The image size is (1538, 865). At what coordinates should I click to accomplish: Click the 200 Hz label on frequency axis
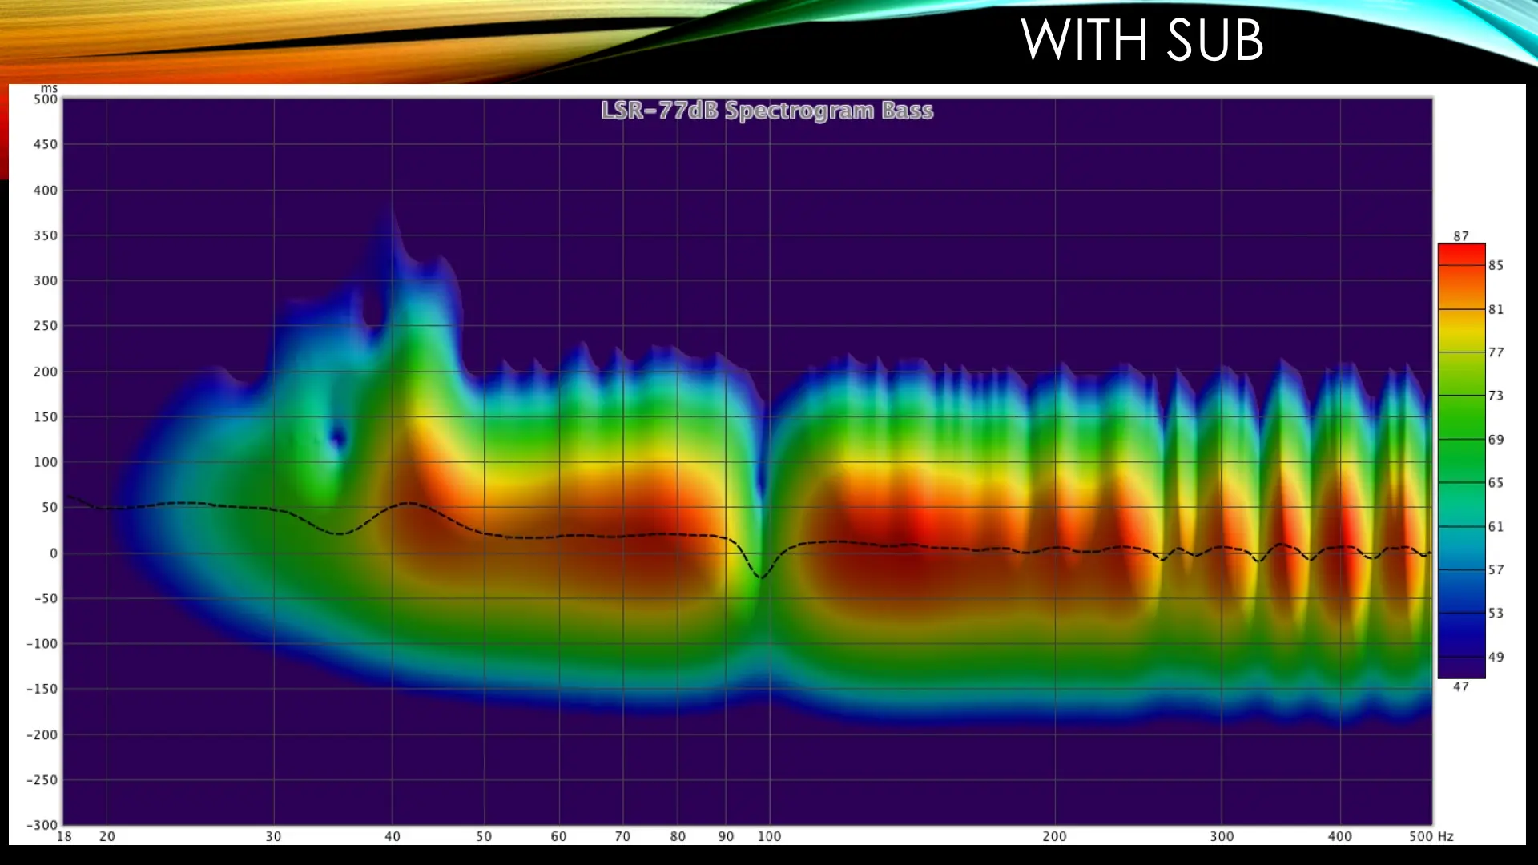(1054, 836)
